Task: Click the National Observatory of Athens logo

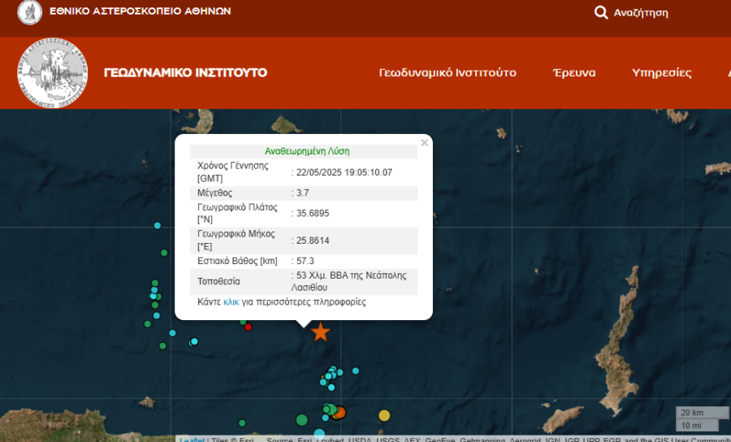Action: [x=29, y=11]
